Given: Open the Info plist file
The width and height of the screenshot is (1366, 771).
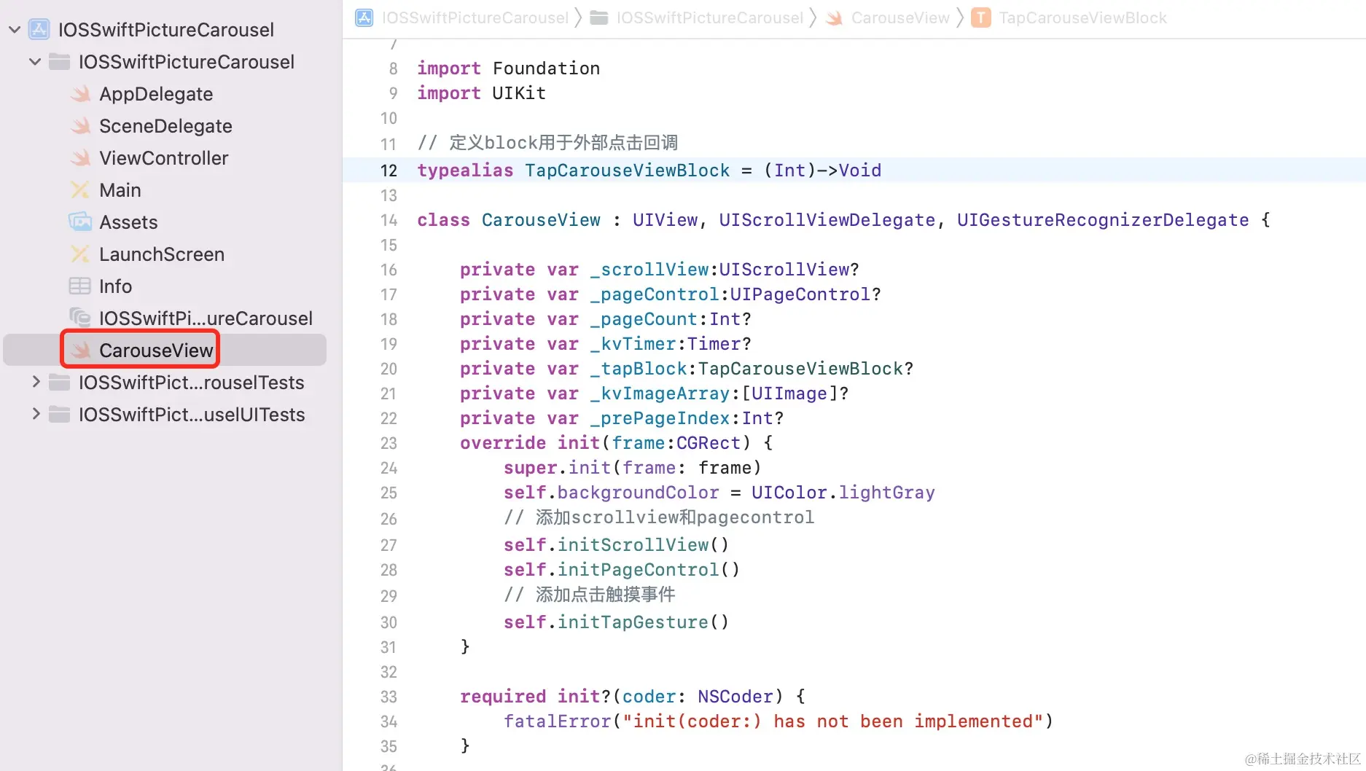Looking at the screenshot, I should (x=116, y=286).
